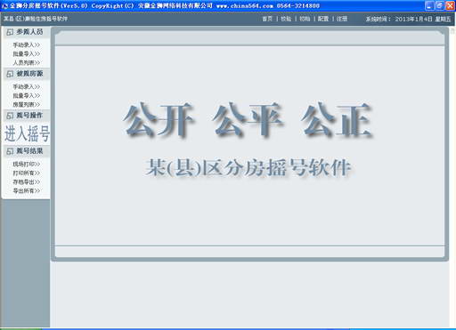The height and width of the screenshot is (330, 456).
Task: Open 注册 in top menu
Action: click(342, 19)
